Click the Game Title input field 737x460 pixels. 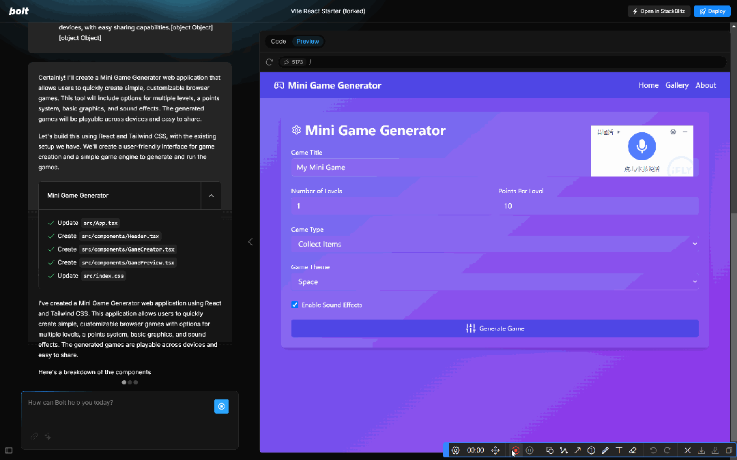495,168
